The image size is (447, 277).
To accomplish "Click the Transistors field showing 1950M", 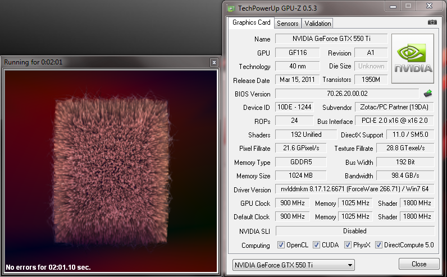I will 371,80.
